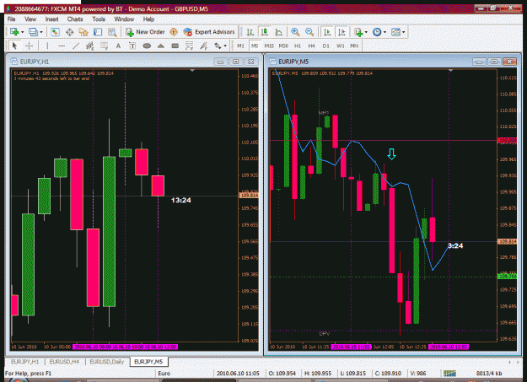Screen dimensions: 527x382
Task: Switch to the EURUSD,H4 bottom tab
Action: click(x=64, y=362)
